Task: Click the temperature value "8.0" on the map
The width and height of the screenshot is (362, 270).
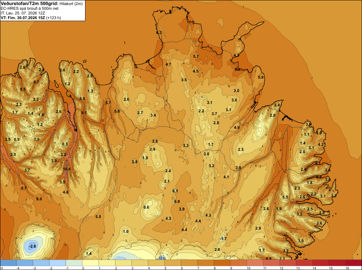Action: pyautogui.click(x=39, y=199)
